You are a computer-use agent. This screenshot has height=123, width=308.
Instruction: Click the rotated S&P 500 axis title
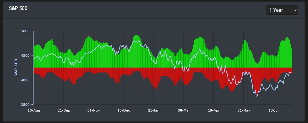16,68
